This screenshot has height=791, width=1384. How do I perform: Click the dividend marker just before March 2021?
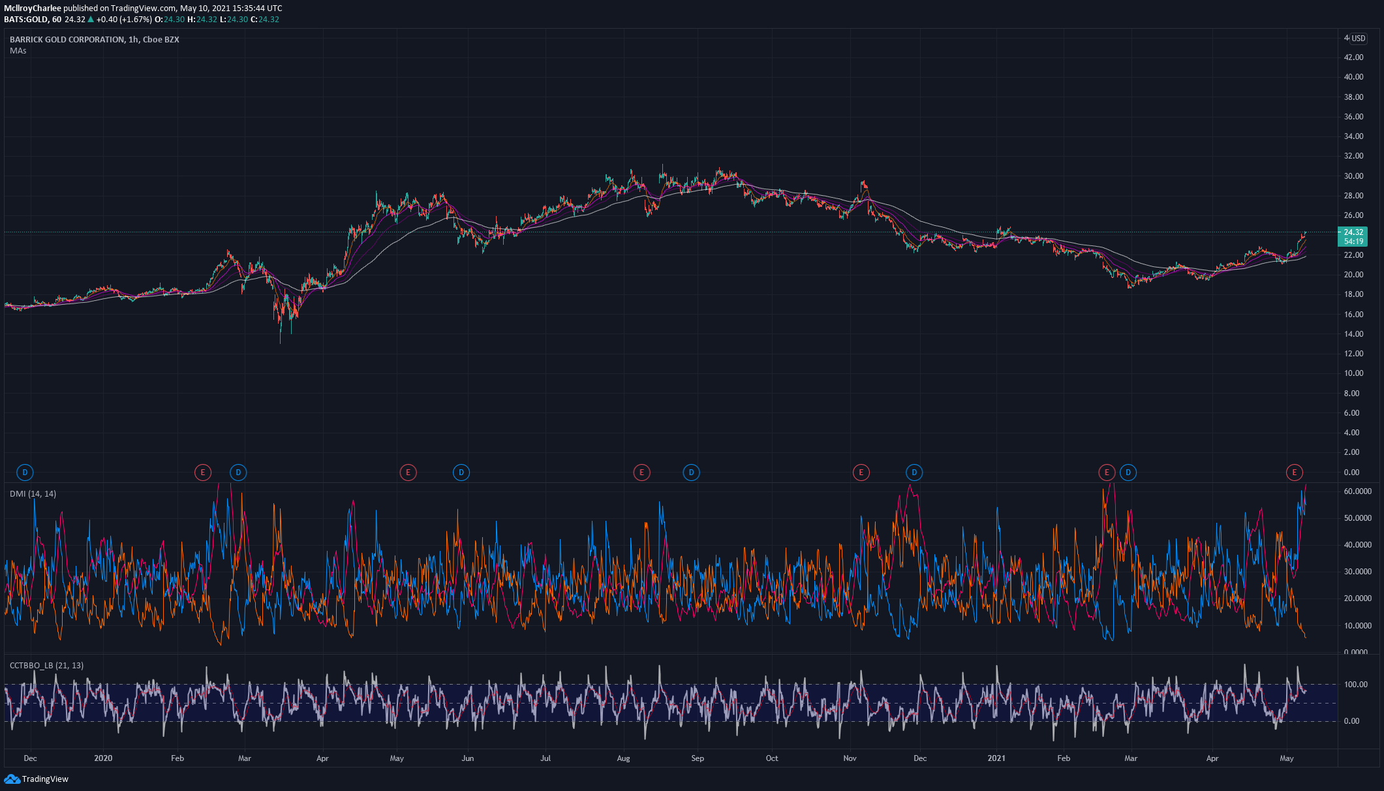click(1128, 473)
